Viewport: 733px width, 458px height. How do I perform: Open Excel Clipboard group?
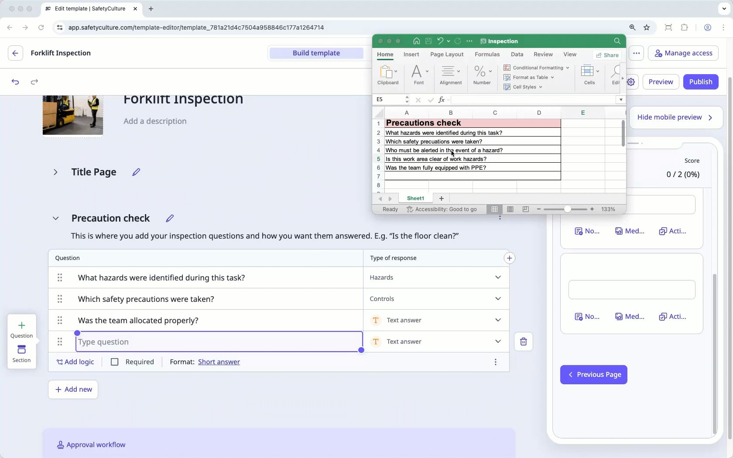pos(388,75)
